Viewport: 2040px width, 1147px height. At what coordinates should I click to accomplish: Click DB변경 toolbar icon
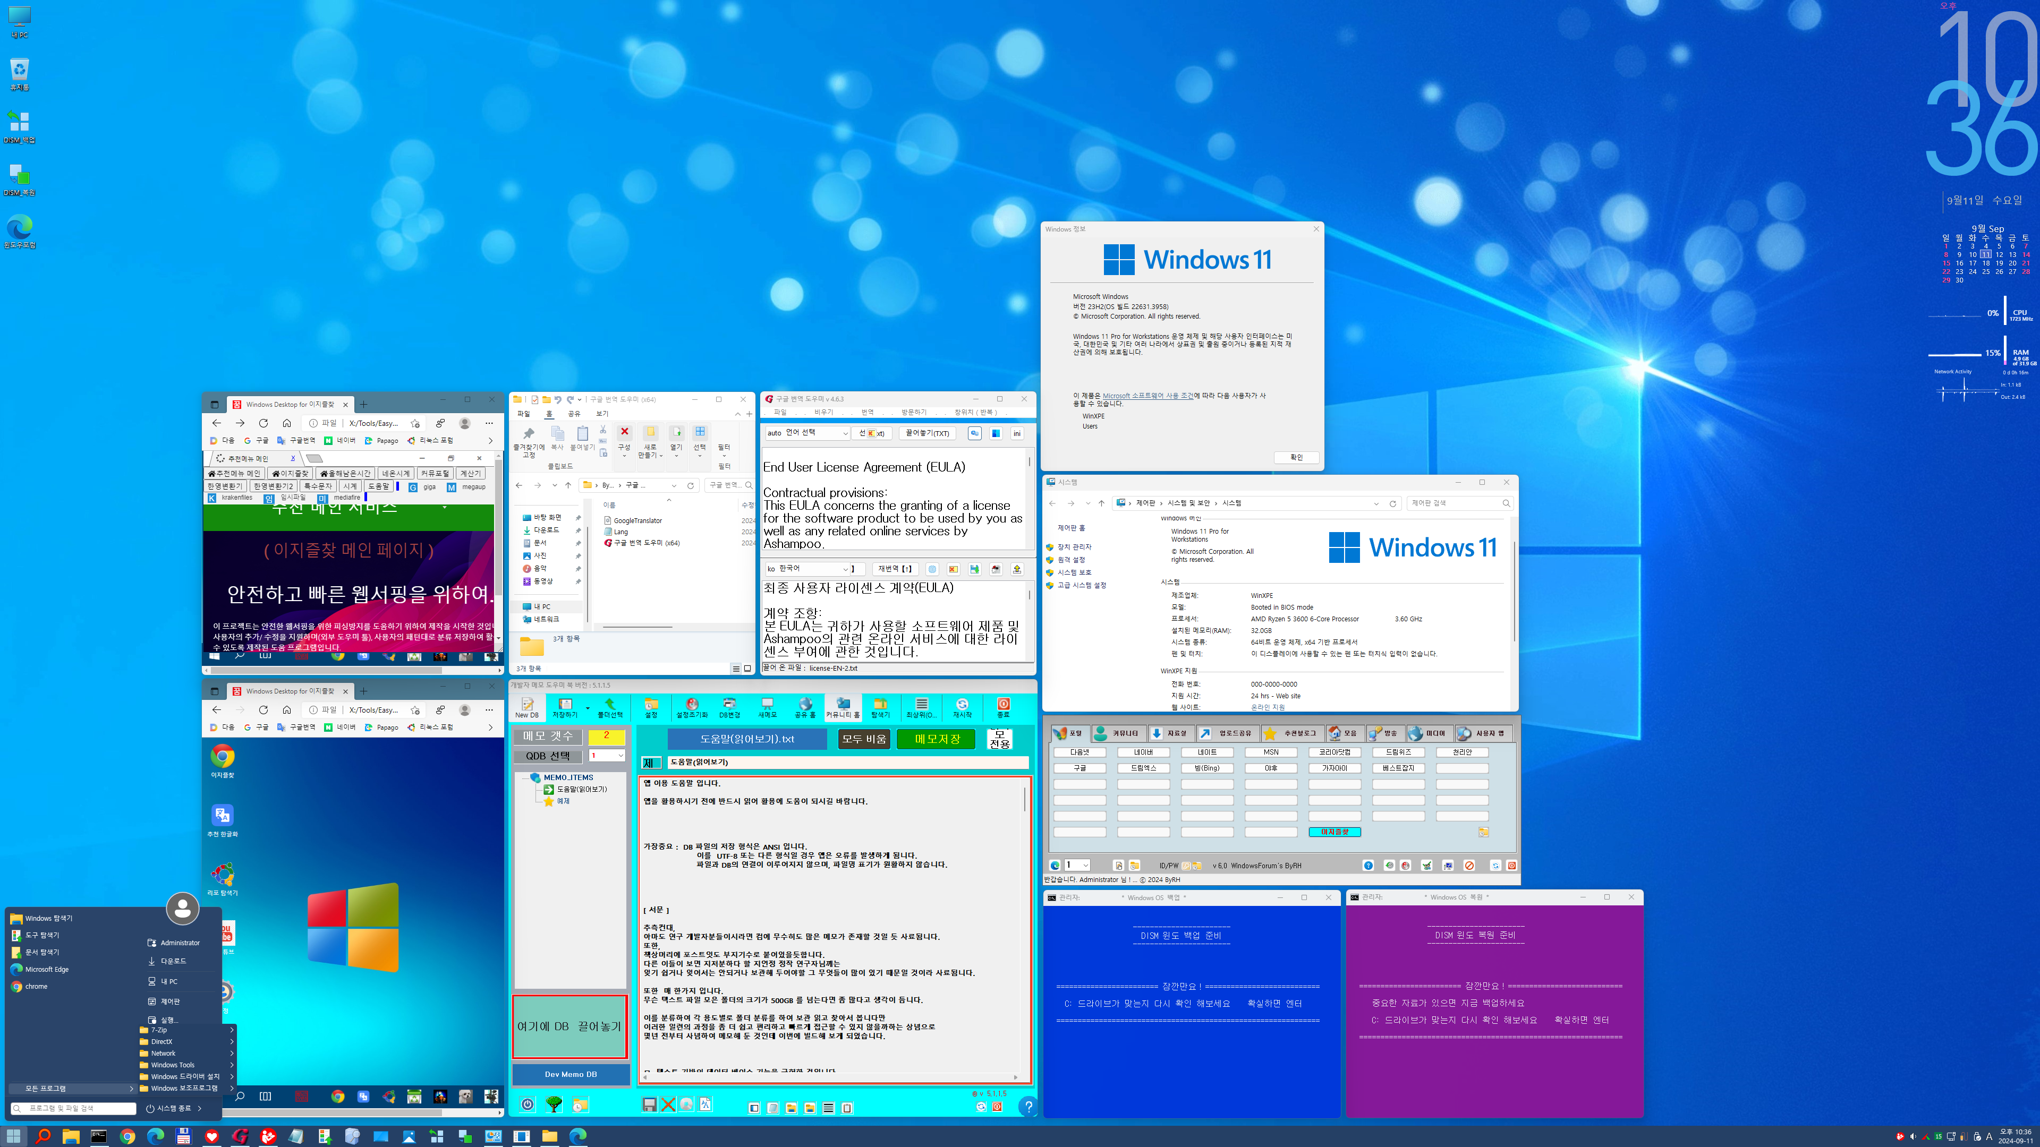pos(729,708)
